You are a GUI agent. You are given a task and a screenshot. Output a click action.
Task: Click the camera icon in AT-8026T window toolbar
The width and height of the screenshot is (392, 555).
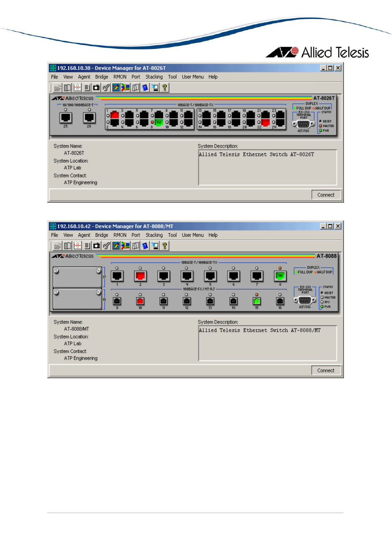point(97,88)
